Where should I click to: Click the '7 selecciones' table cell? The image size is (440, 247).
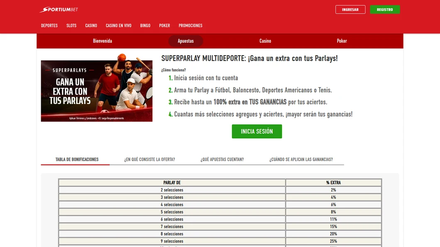click(172, 226)
